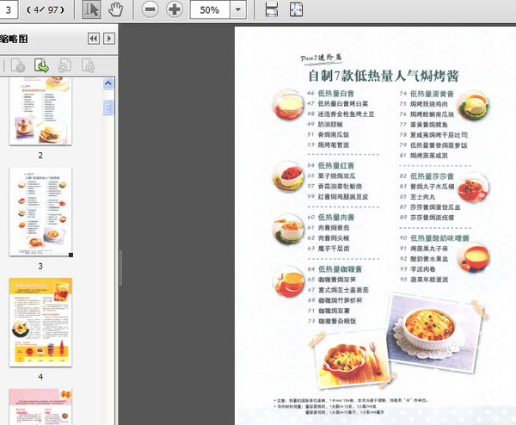The image size is (516, 425).
Task: Fit page to window width
Action: [272, 9]
